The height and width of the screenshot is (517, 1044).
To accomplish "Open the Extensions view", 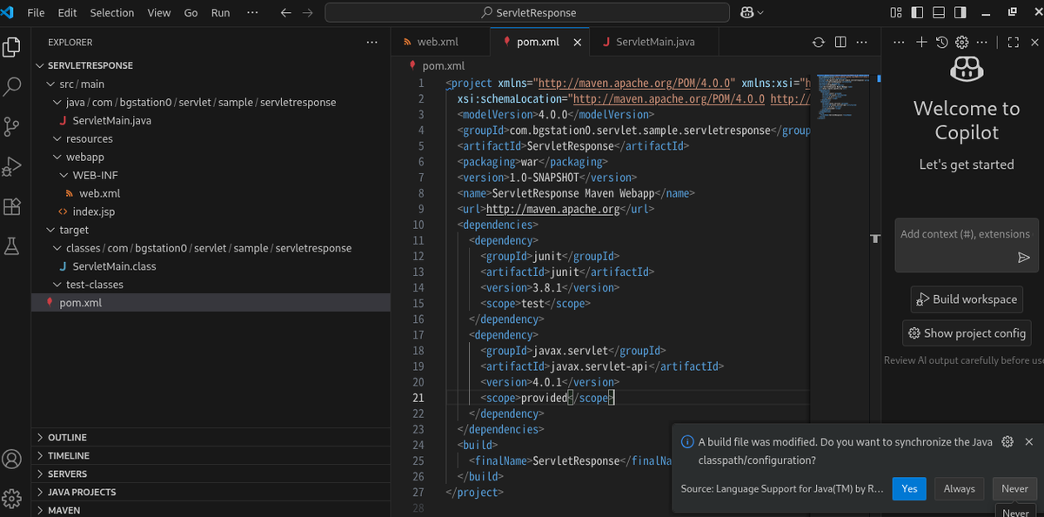I will click(12, 206).
